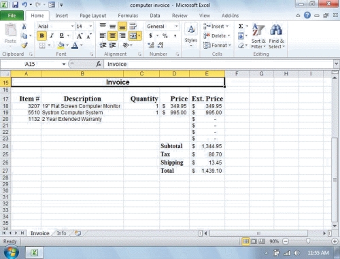Image resolution: width=340 pixels, height=259 pixels.
Task: Expand the Insert cells dropdown
Action: pyautogui.click(x=227, y=27)
